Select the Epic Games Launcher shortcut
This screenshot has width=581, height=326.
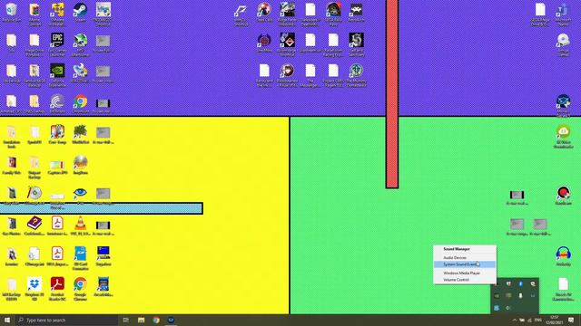[57, 44]
